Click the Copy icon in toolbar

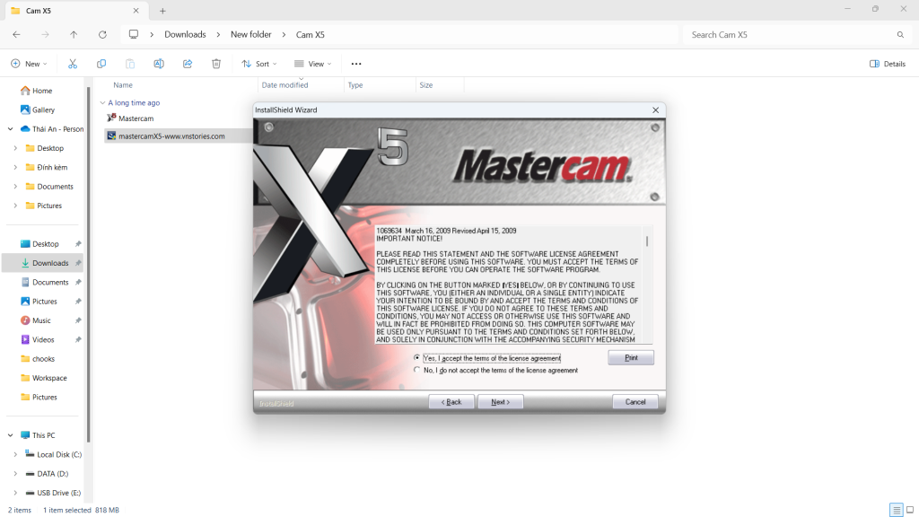(x=101, y=64)
